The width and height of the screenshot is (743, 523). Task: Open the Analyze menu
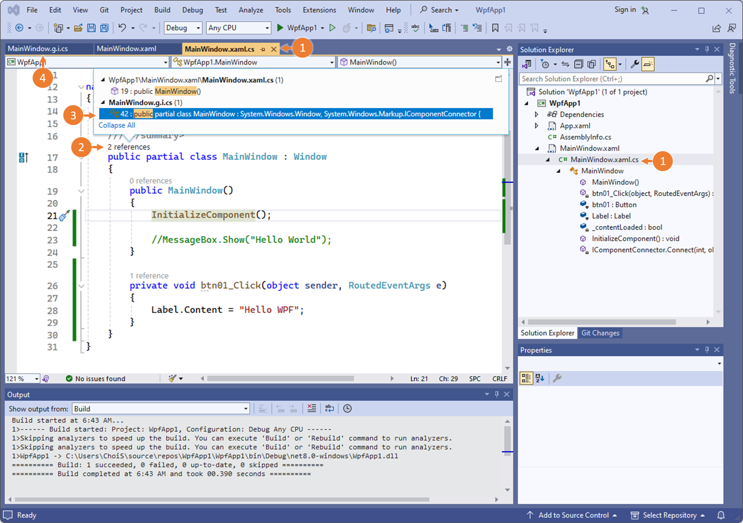pos(251,10)
